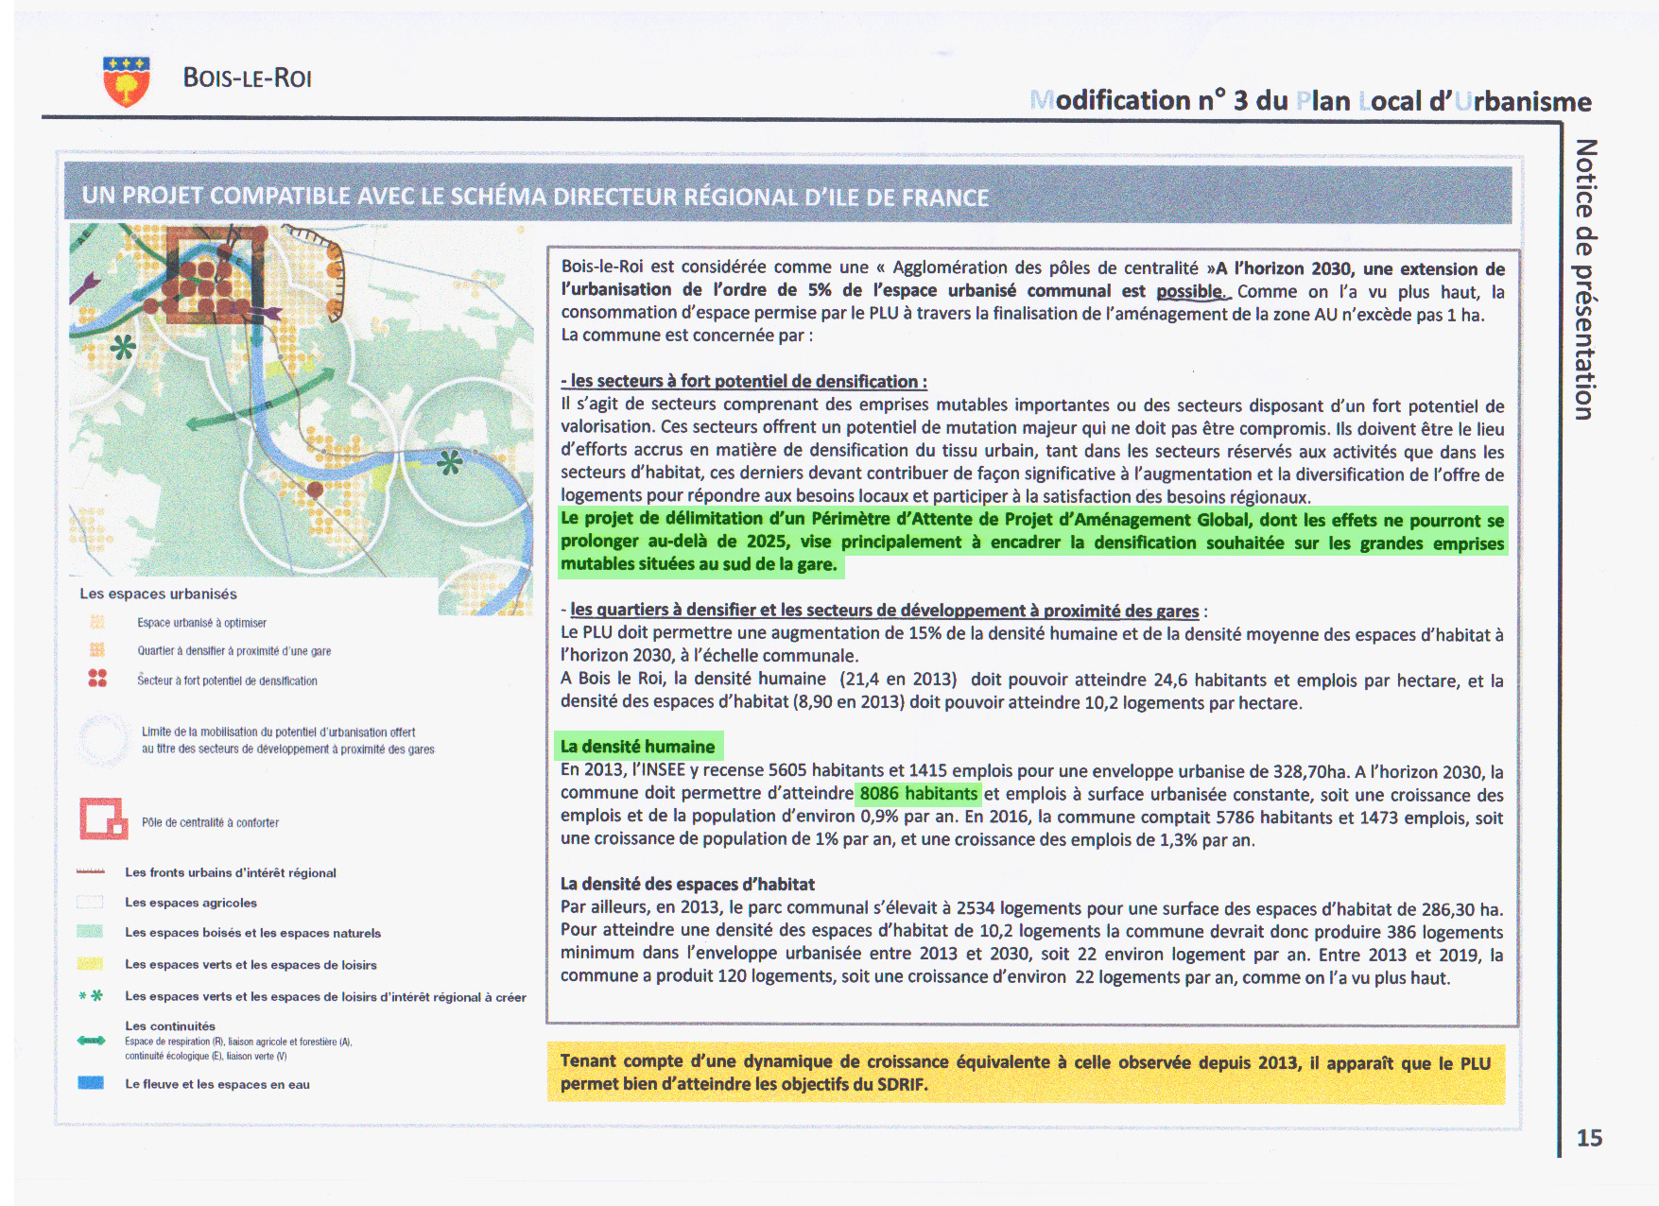
Task: Click the green asterisk legend icon
Action: 91,996
